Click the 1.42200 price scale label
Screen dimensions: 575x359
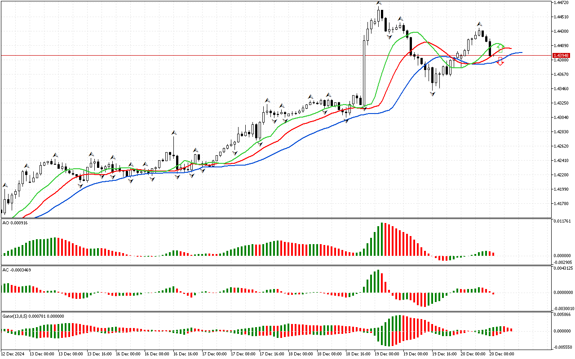(x=562, y=175)
